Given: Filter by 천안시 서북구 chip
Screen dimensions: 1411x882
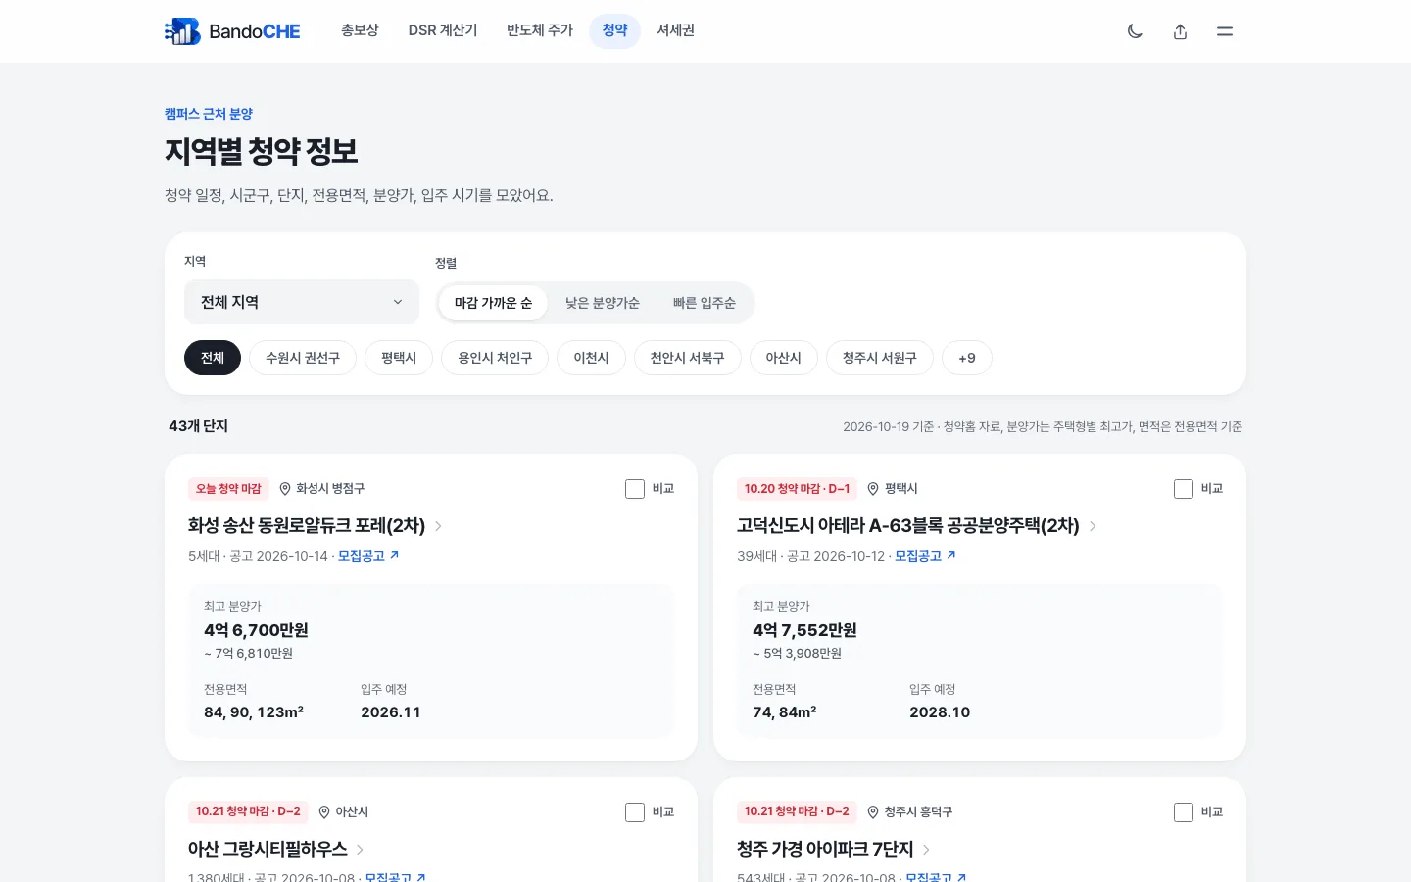Looking at the screenshot, I should (x=688, y=358).
